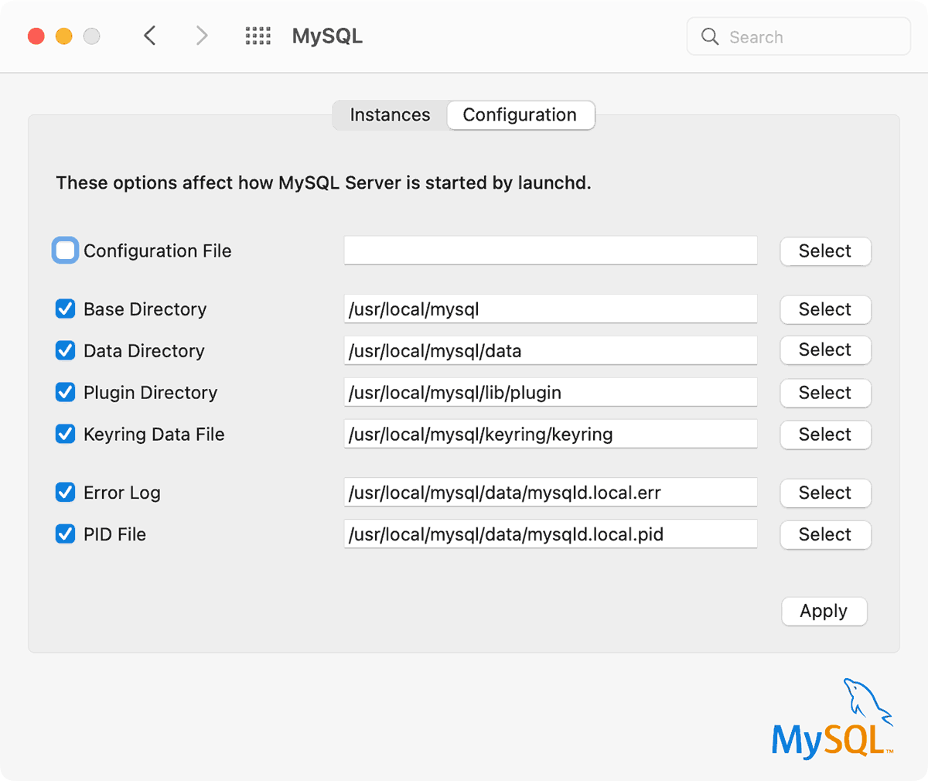
Task: Choose a different Error Log file
Action: (x=825, y=493)
